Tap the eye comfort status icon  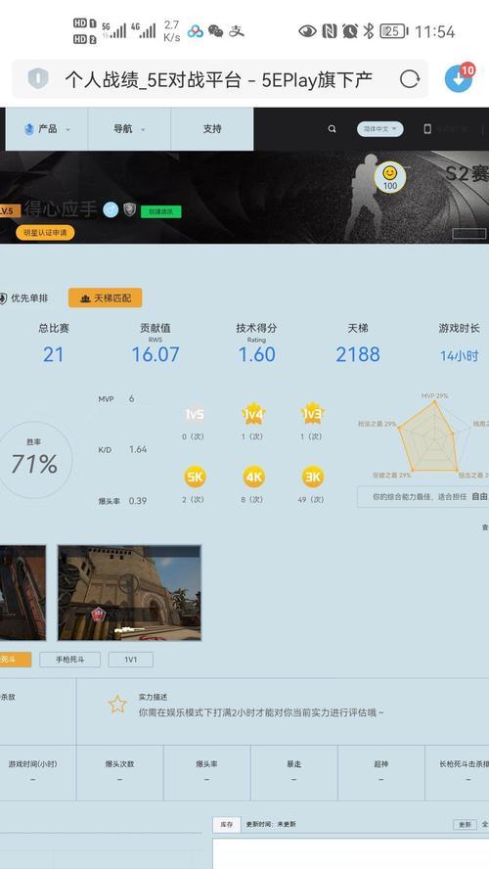307,31
